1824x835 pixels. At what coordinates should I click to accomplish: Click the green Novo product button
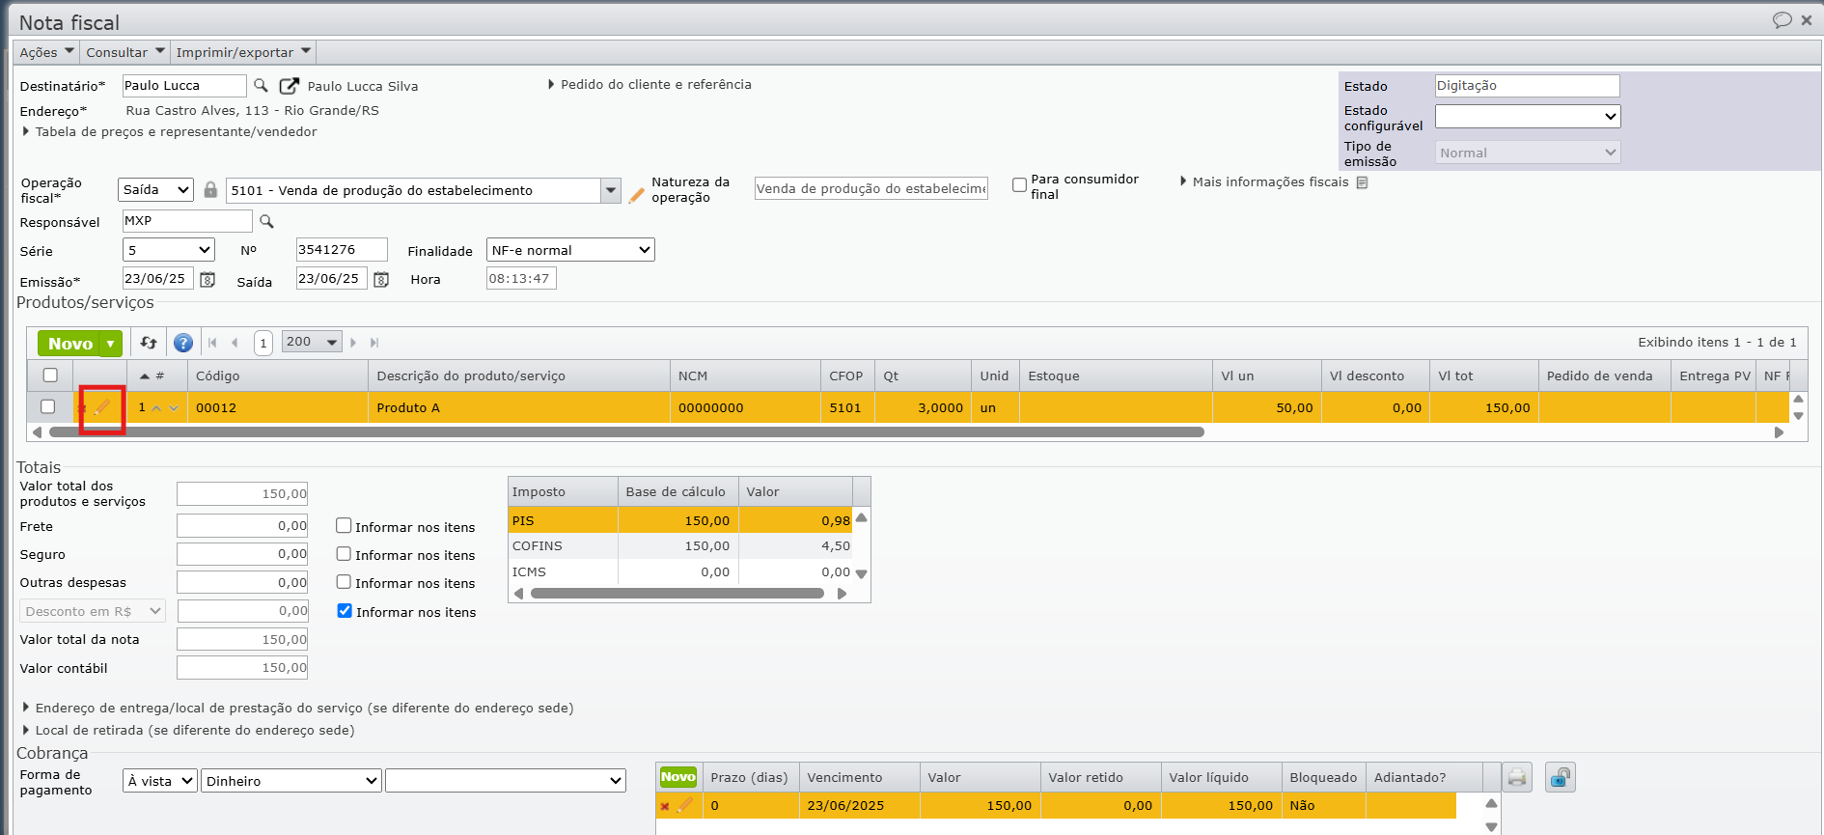69,344
